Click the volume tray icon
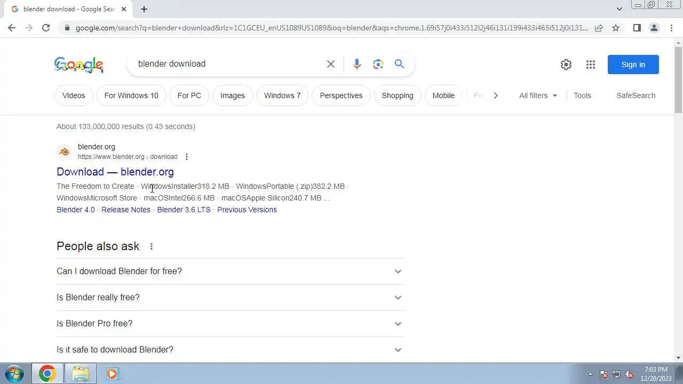This screenshot has height=384, width=683. [x=629, y=374]
